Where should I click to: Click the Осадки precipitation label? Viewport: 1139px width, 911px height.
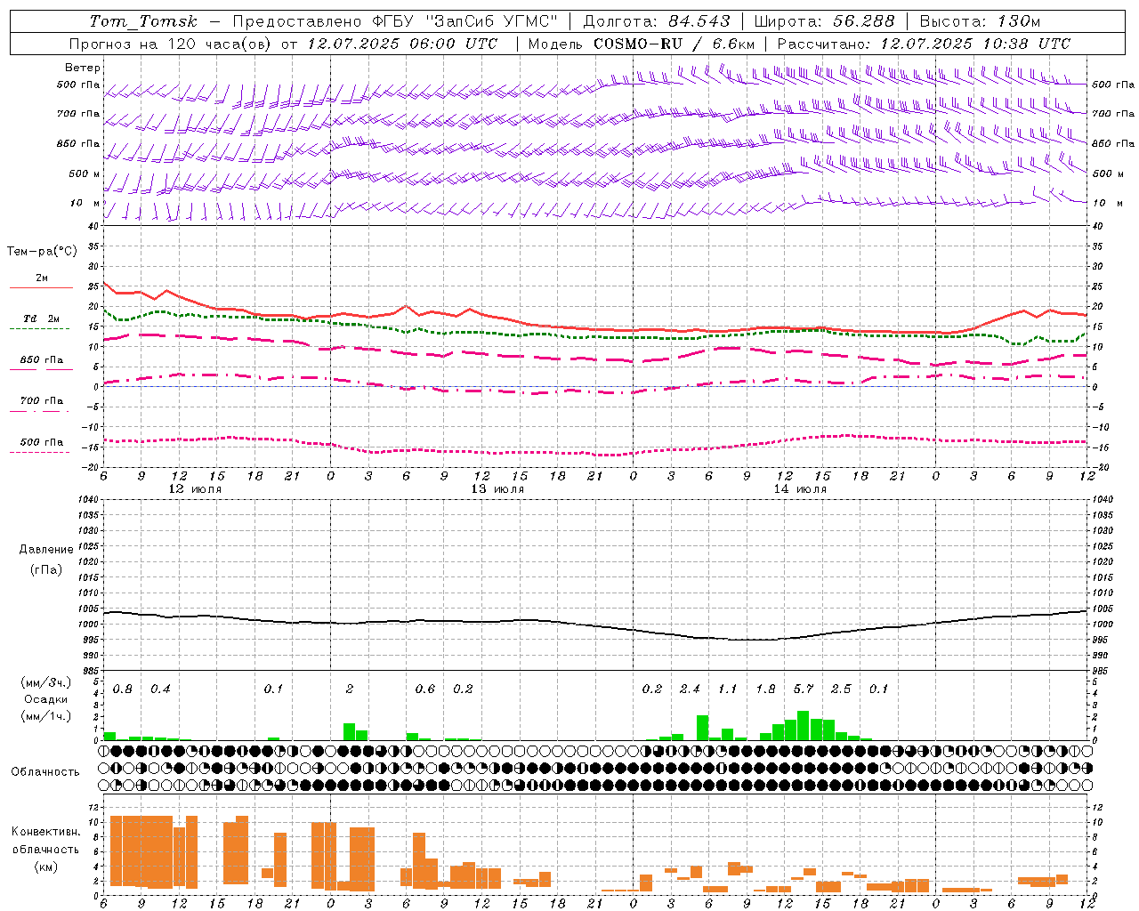tap(45, 699)
